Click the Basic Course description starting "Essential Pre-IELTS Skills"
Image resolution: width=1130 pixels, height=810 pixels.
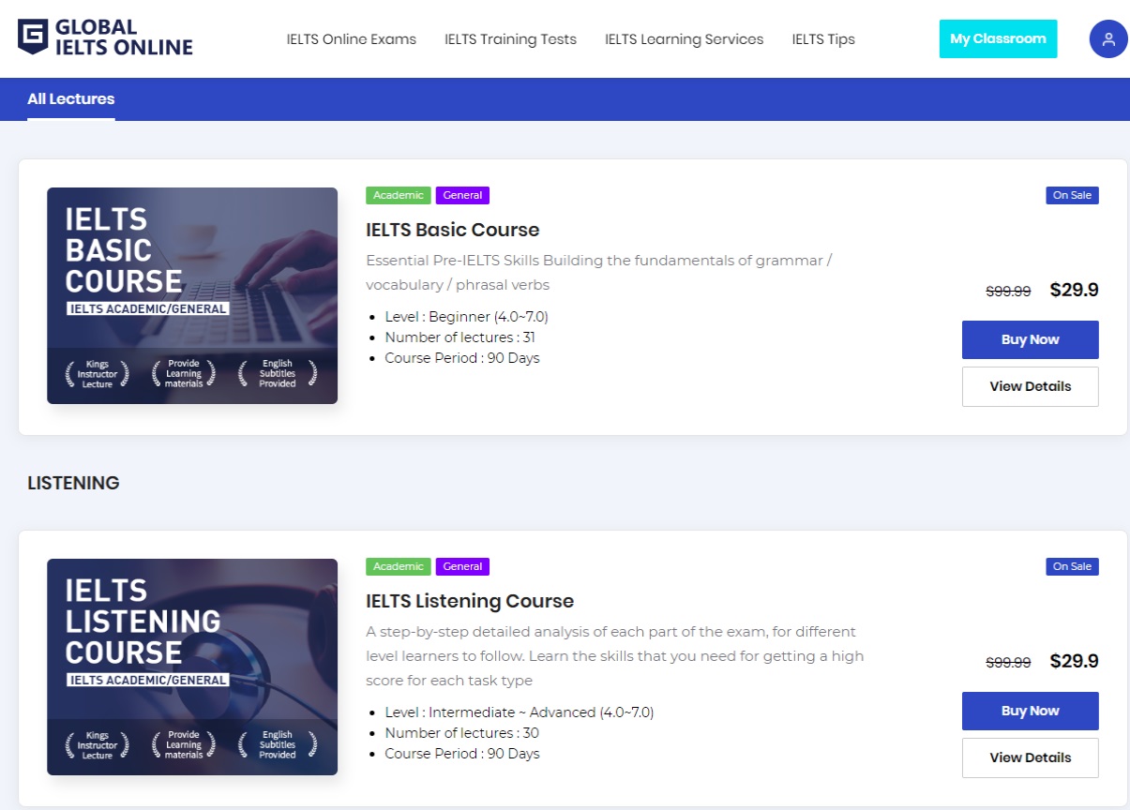tap(599, 272)
